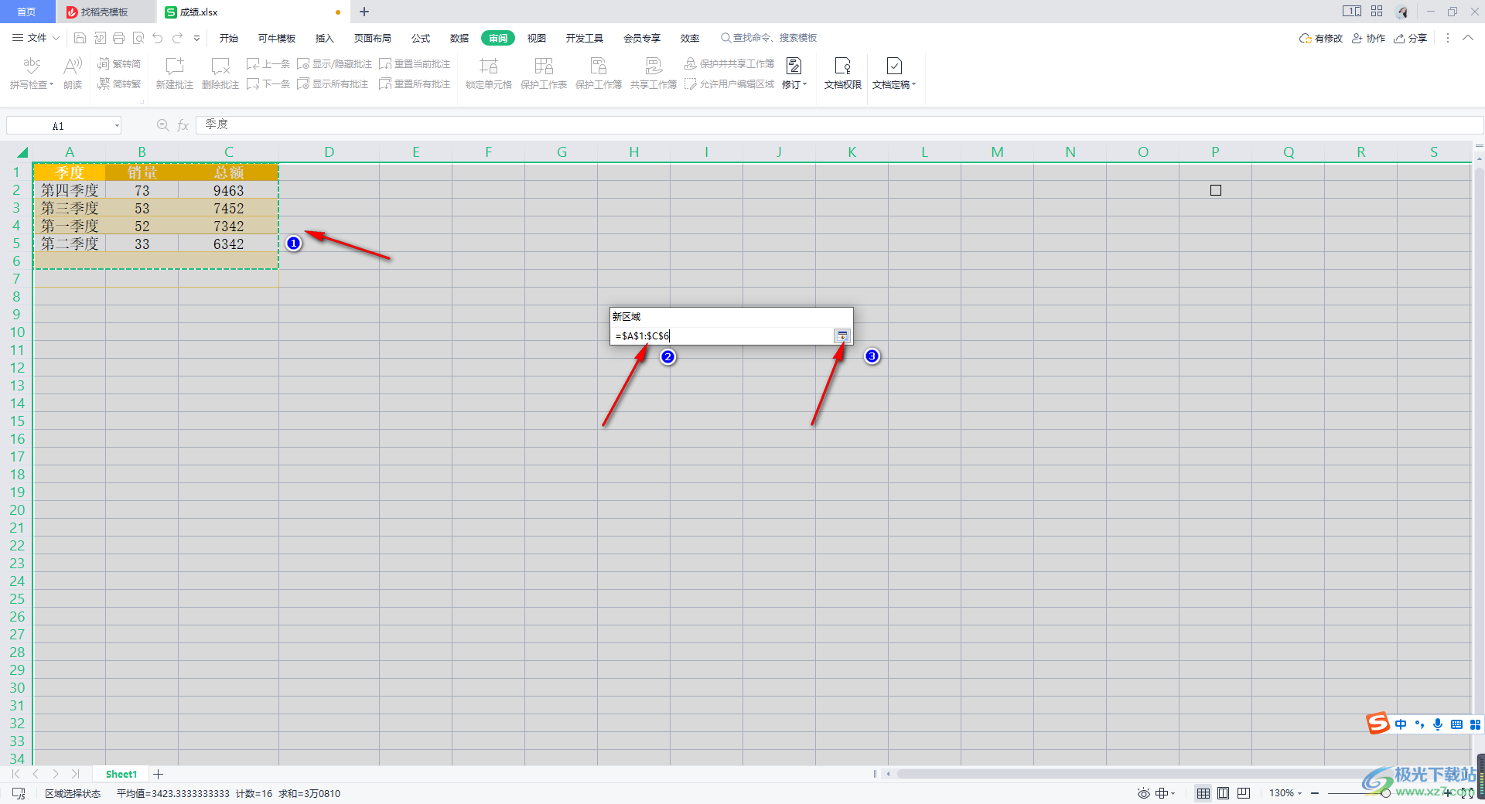This screenshot has width=1485, height=804.
Task: Click the Sogou input method S logo
Action: tap(1378, 724)
